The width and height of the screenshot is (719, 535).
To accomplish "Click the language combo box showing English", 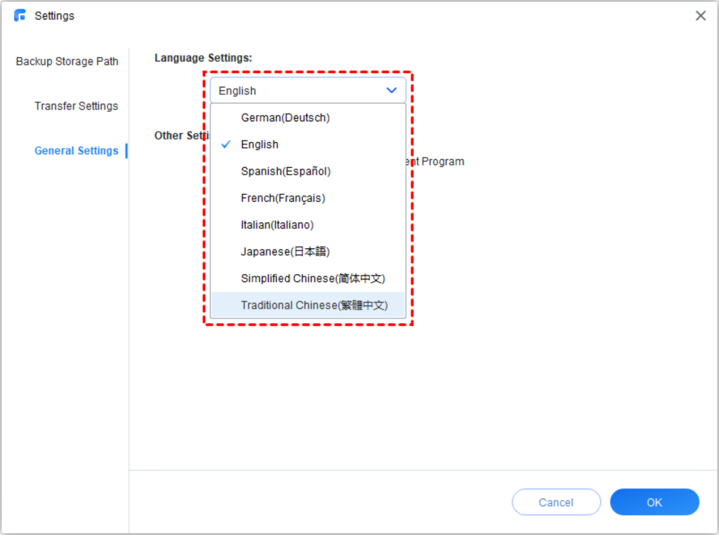I will (x=300, y=90).
